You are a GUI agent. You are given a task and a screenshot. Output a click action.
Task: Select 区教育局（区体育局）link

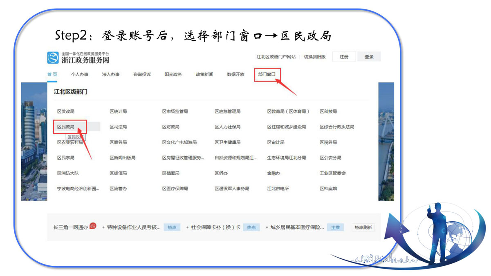pos(288,111)
